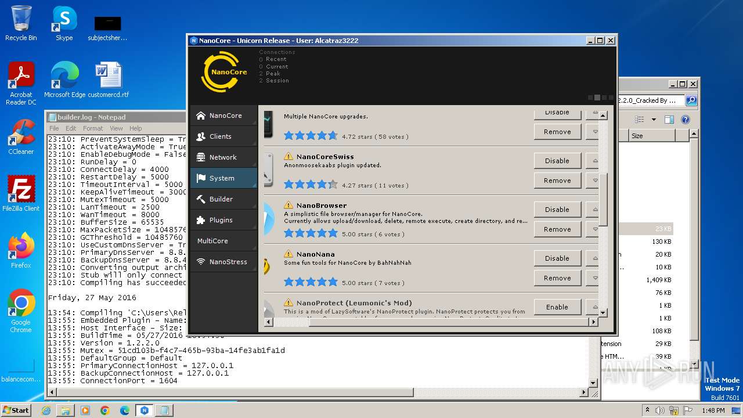The height and width of the screenshot is (418, 743).
Task: Open the NanoStress sidebar tab
Action: tap(223, 262)
